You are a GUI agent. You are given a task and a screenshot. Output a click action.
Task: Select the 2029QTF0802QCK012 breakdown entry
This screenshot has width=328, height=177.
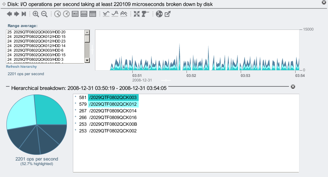point(113,104)
